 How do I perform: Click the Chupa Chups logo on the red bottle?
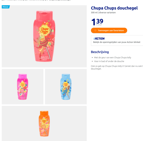coord(44,30)
